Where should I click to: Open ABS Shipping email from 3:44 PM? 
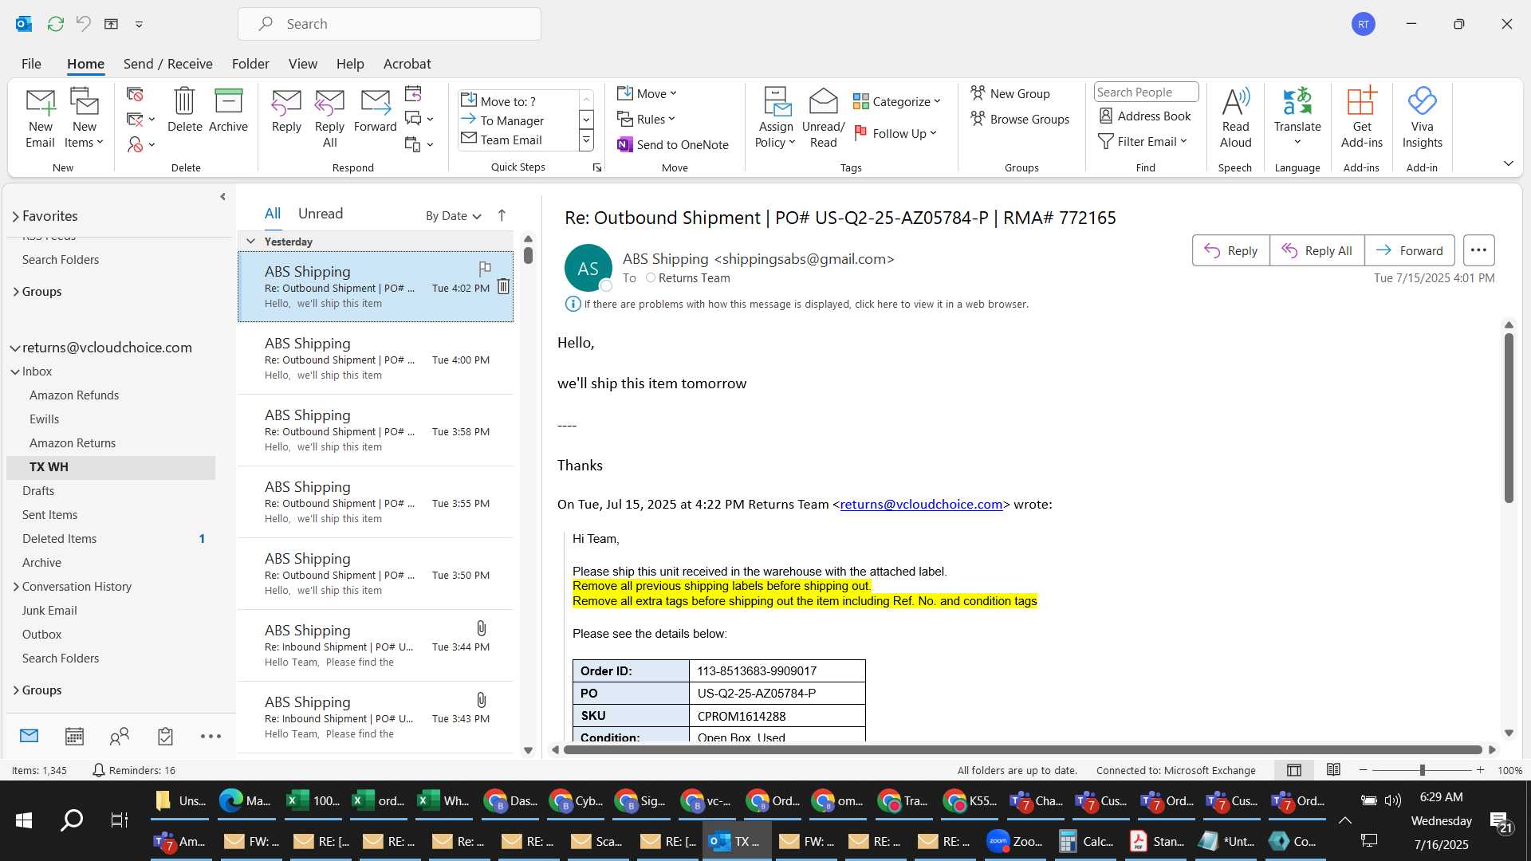tap(375, 645)
